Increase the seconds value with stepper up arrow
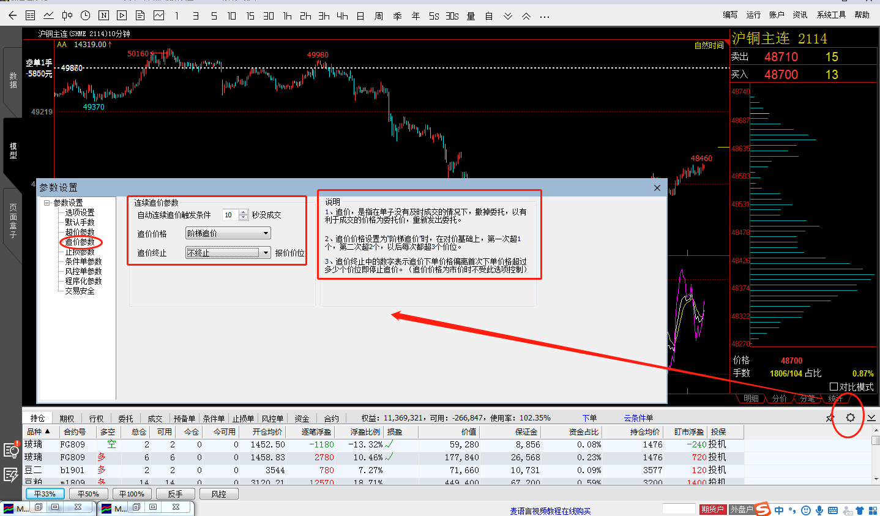Screen dimensions: 880x516 pos(244,212)
